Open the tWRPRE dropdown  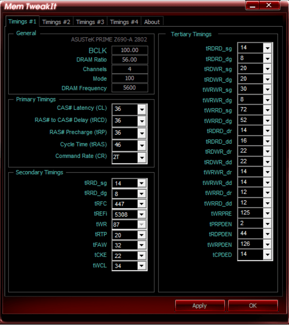pyautogui.click(x=267, y=213)
